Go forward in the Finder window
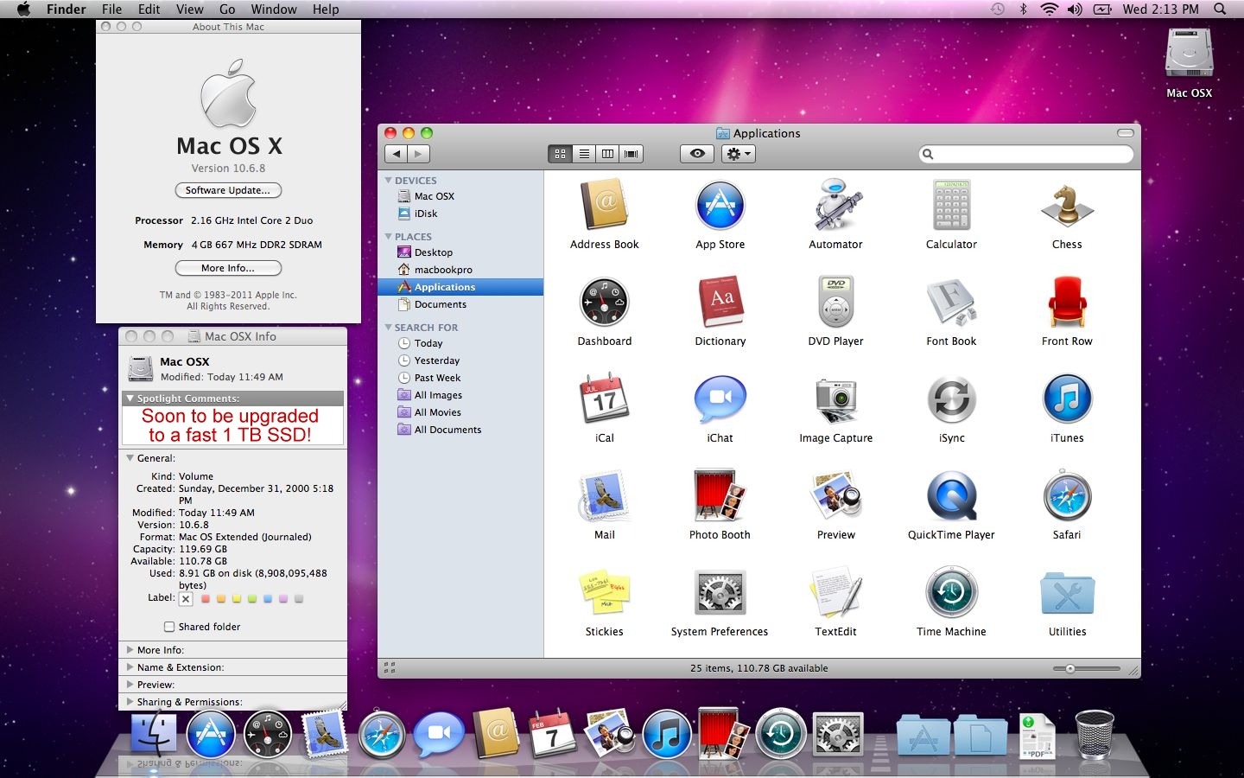The image size is (1244, 778). [x=418, y=154]
